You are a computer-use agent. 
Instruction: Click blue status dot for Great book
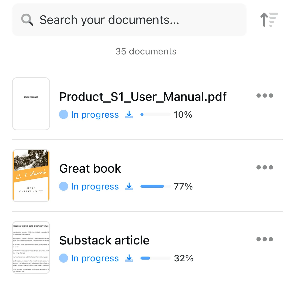pyautogui.click(x=64, y=186)
